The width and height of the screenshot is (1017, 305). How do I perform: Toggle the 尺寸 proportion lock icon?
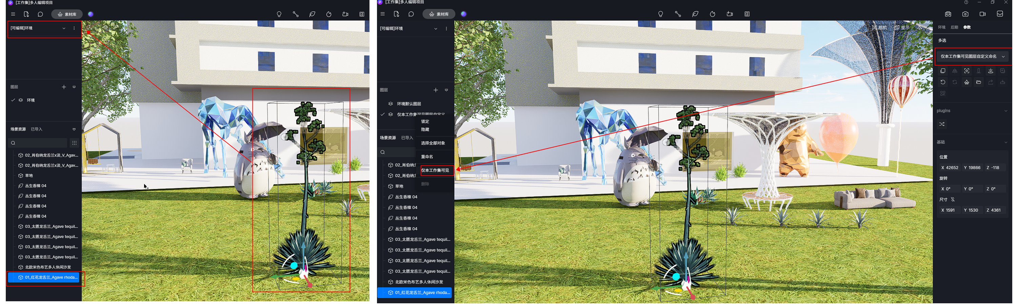(x=953, y=200)
